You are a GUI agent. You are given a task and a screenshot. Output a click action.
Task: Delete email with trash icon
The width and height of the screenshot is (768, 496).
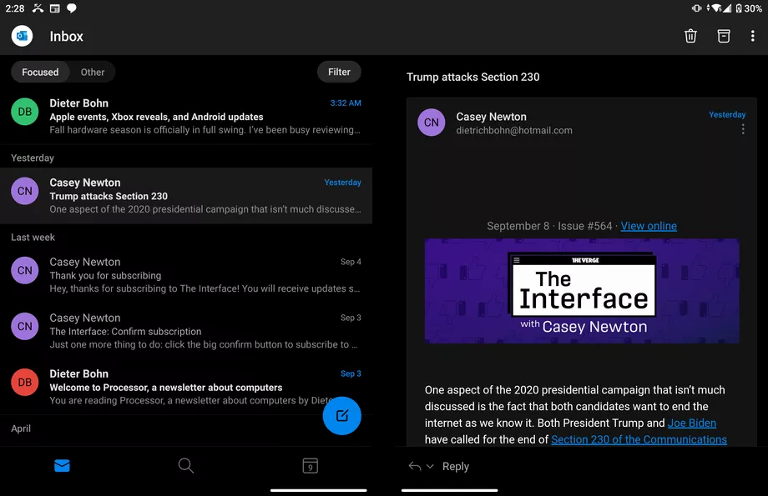[690, 36]
